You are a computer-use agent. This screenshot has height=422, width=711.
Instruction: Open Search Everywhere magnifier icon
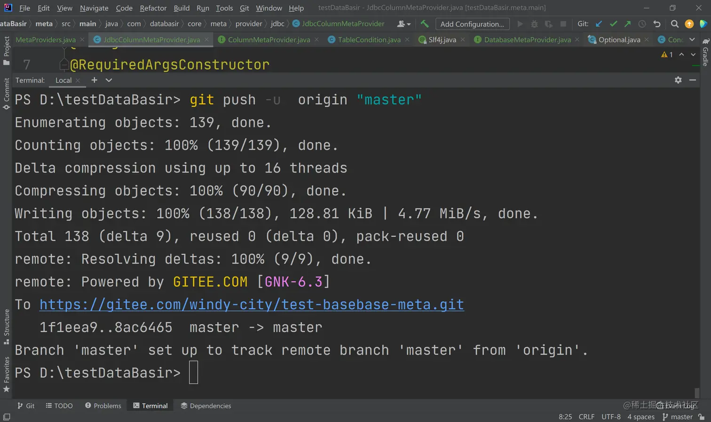coord(675,24)
